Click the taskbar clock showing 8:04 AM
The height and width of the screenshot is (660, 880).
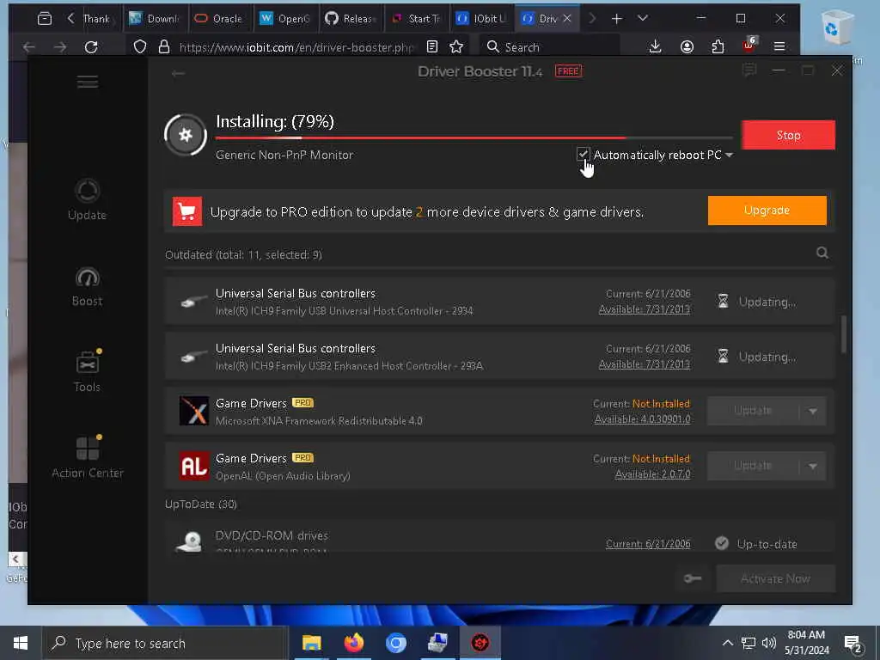pyautogui.click(x=806, y=643)
